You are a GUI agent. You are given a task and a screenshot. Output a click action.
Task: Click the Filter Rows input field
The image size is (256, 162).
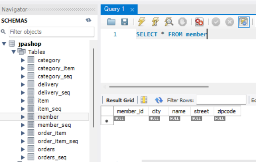point(221,100)
